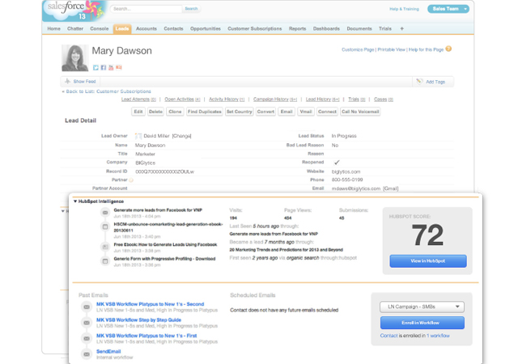
Task: Open the Help & Training link
Action: [404, 9]
